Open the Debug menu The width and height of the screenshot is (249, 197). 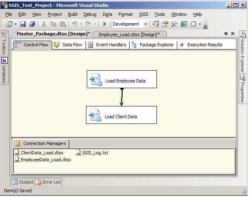90,14
